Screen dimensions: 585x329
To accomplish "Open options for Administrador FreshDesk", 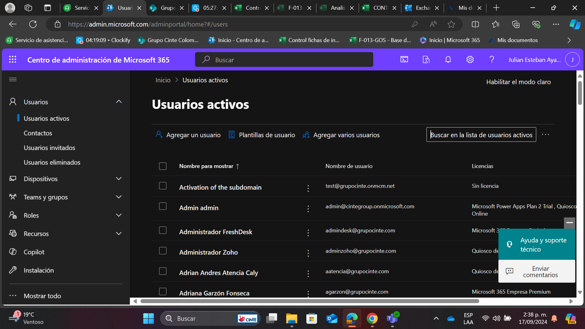I will tap(308, 233).
